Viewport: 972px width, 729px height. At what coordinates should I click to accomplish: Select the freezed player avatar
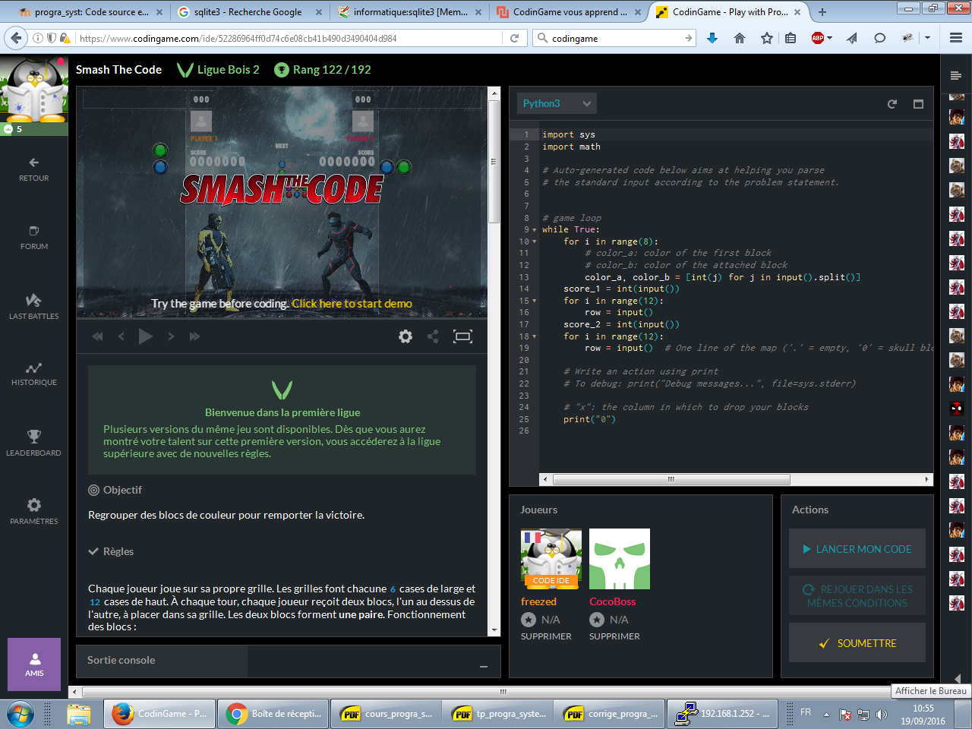pos(551,559)
